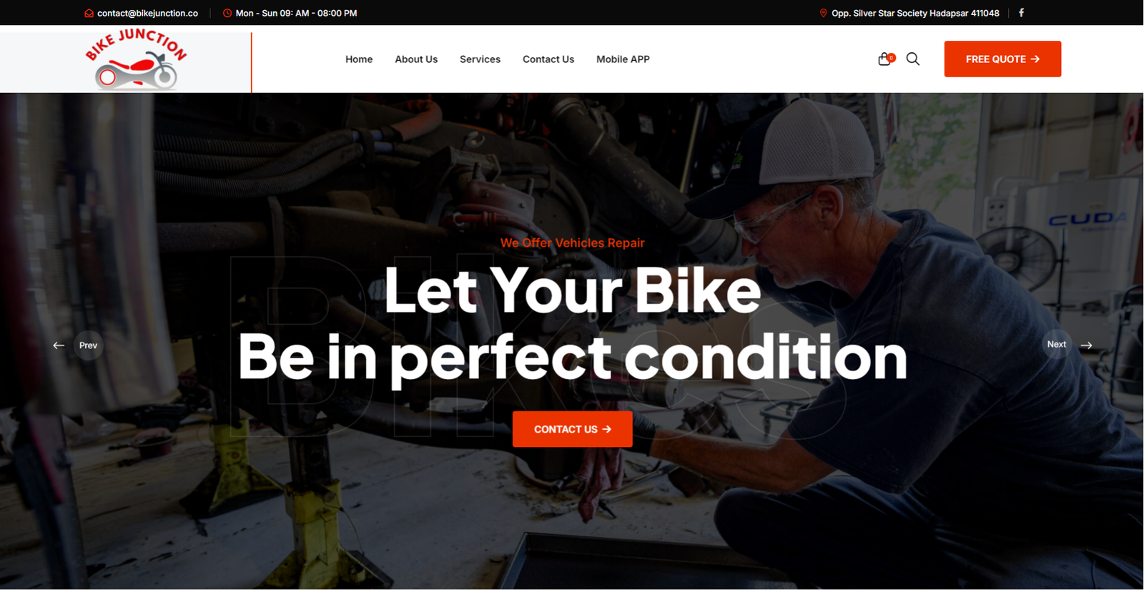The image size is (1144, 590).
Task: Click the search magnifier icon
Action: click(x=913, y=59)
